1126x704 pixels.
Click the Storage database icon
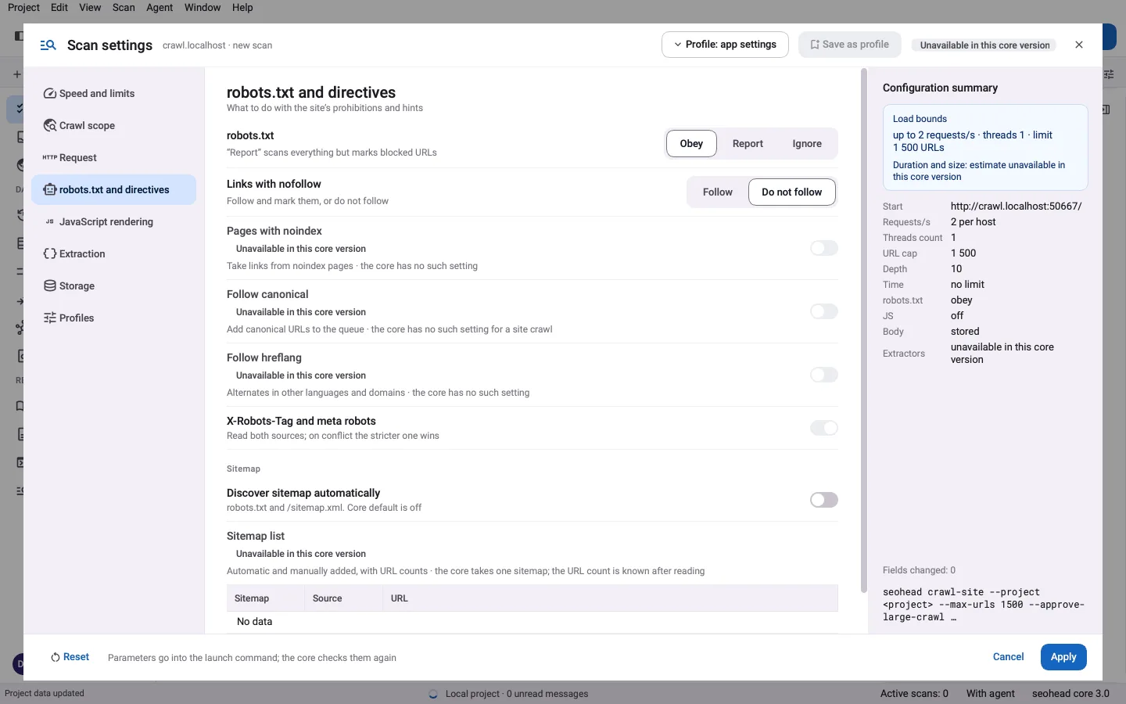pyautogui.click(x=50, y=286)
